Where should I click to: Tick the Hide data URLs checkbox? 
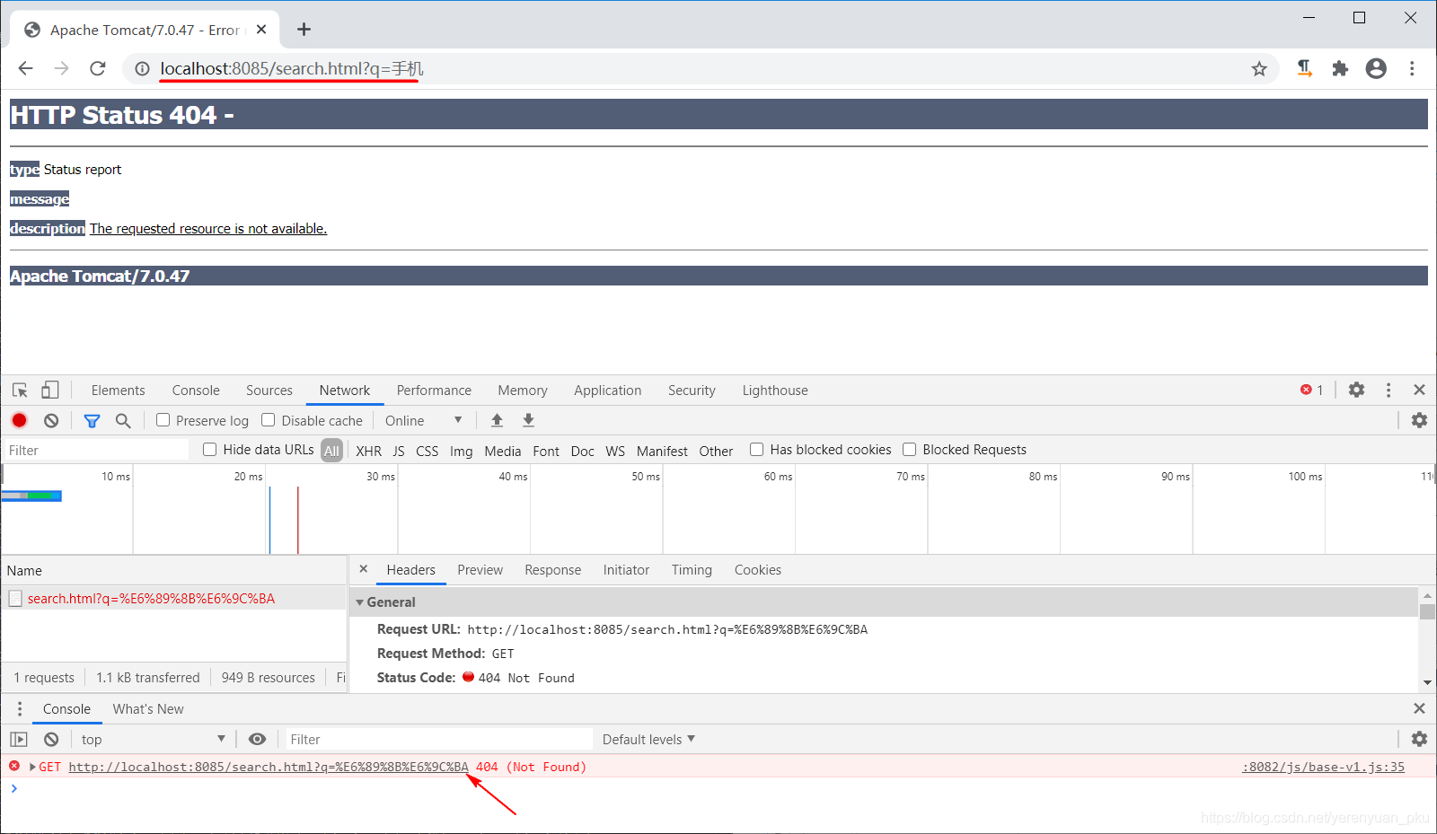[x=209, y=450]
